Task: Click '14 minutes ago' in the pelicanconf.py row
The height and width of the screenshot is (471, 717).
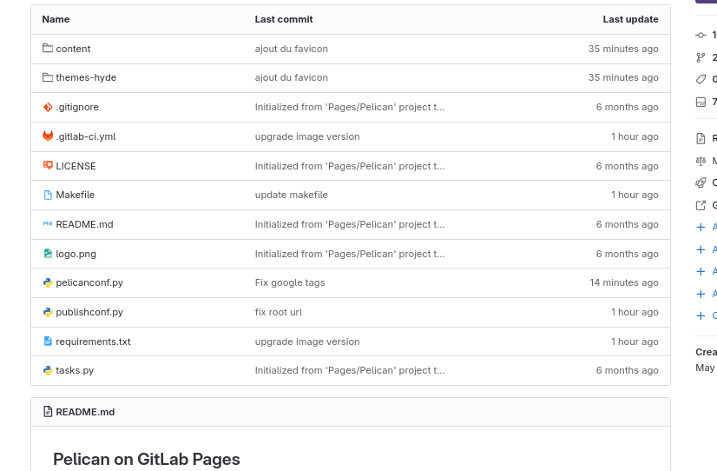Action: coord(624,282)
